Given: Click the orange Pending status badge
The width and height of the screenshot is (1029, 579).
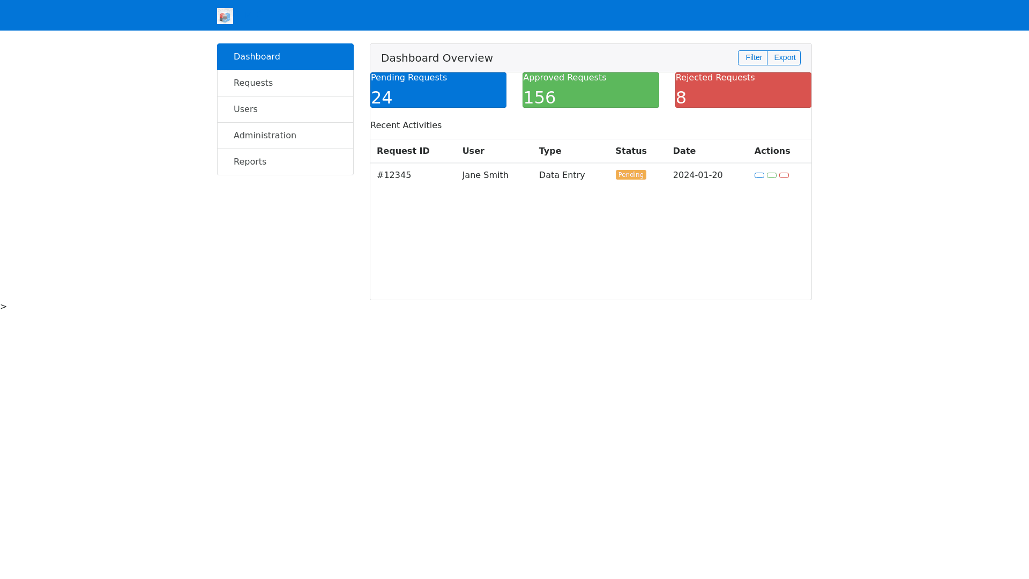Looking at the screenshot, I should [630, 175].
